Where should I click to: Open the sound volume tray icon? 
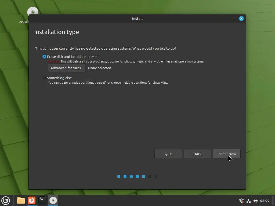255,201
